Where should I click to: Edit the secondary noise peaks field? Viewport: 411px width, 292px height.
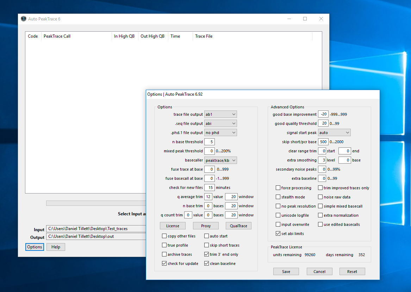[322, 169]
